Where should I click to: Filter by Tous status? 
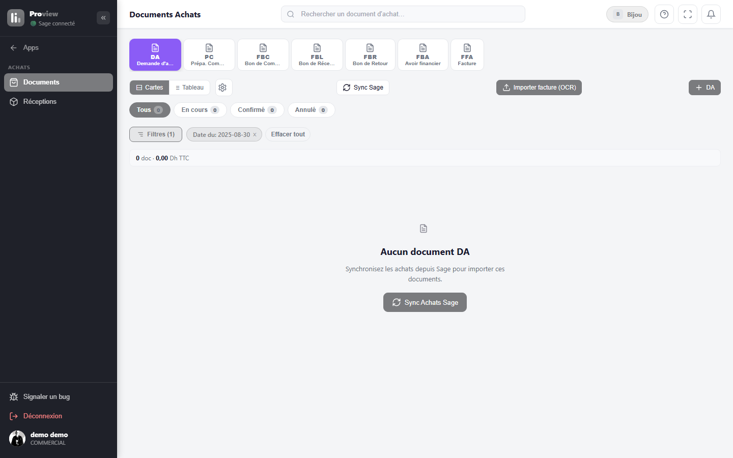click(150, 110)
